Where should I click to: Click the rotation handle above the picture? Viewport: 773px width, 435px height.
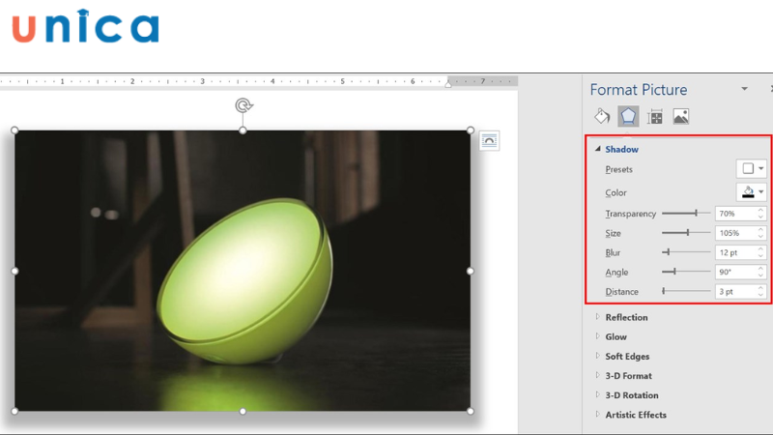243,105
